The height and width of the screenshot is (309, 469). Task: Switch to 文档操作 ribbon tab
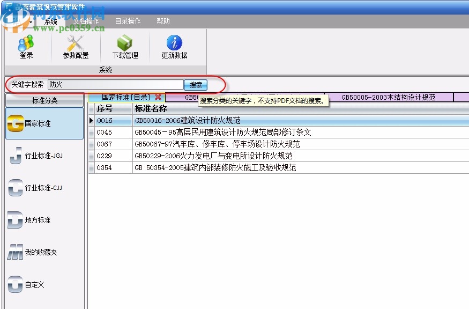pos(86,21)
